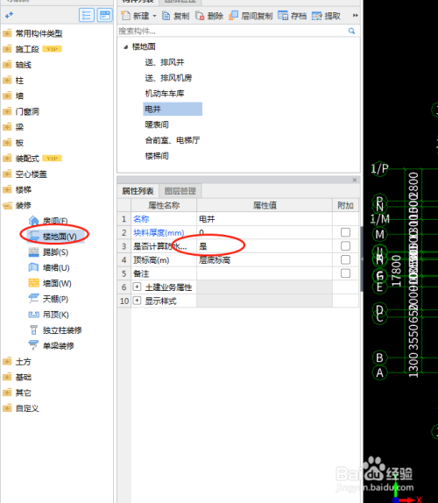Toggle 附加 checkbox for 备注 row
This screenshot has width=438, height=503.
coord(345,273)
